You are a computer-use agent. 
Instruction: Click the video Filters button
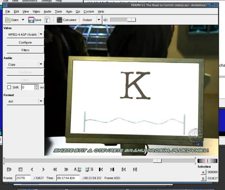click(25, 50)
